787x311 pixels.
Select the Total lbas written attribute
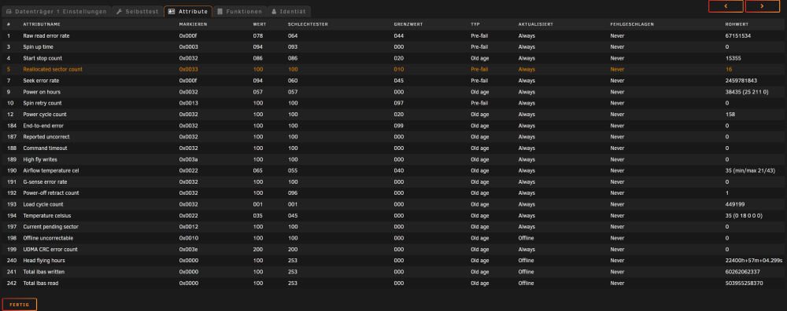click(x=43, y=272)
